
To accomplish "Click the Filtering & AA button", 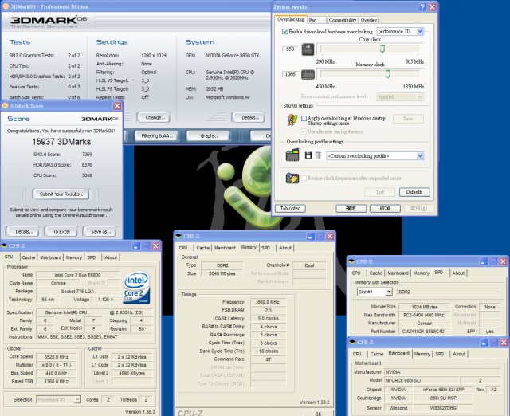I will [x=157, y=136].
